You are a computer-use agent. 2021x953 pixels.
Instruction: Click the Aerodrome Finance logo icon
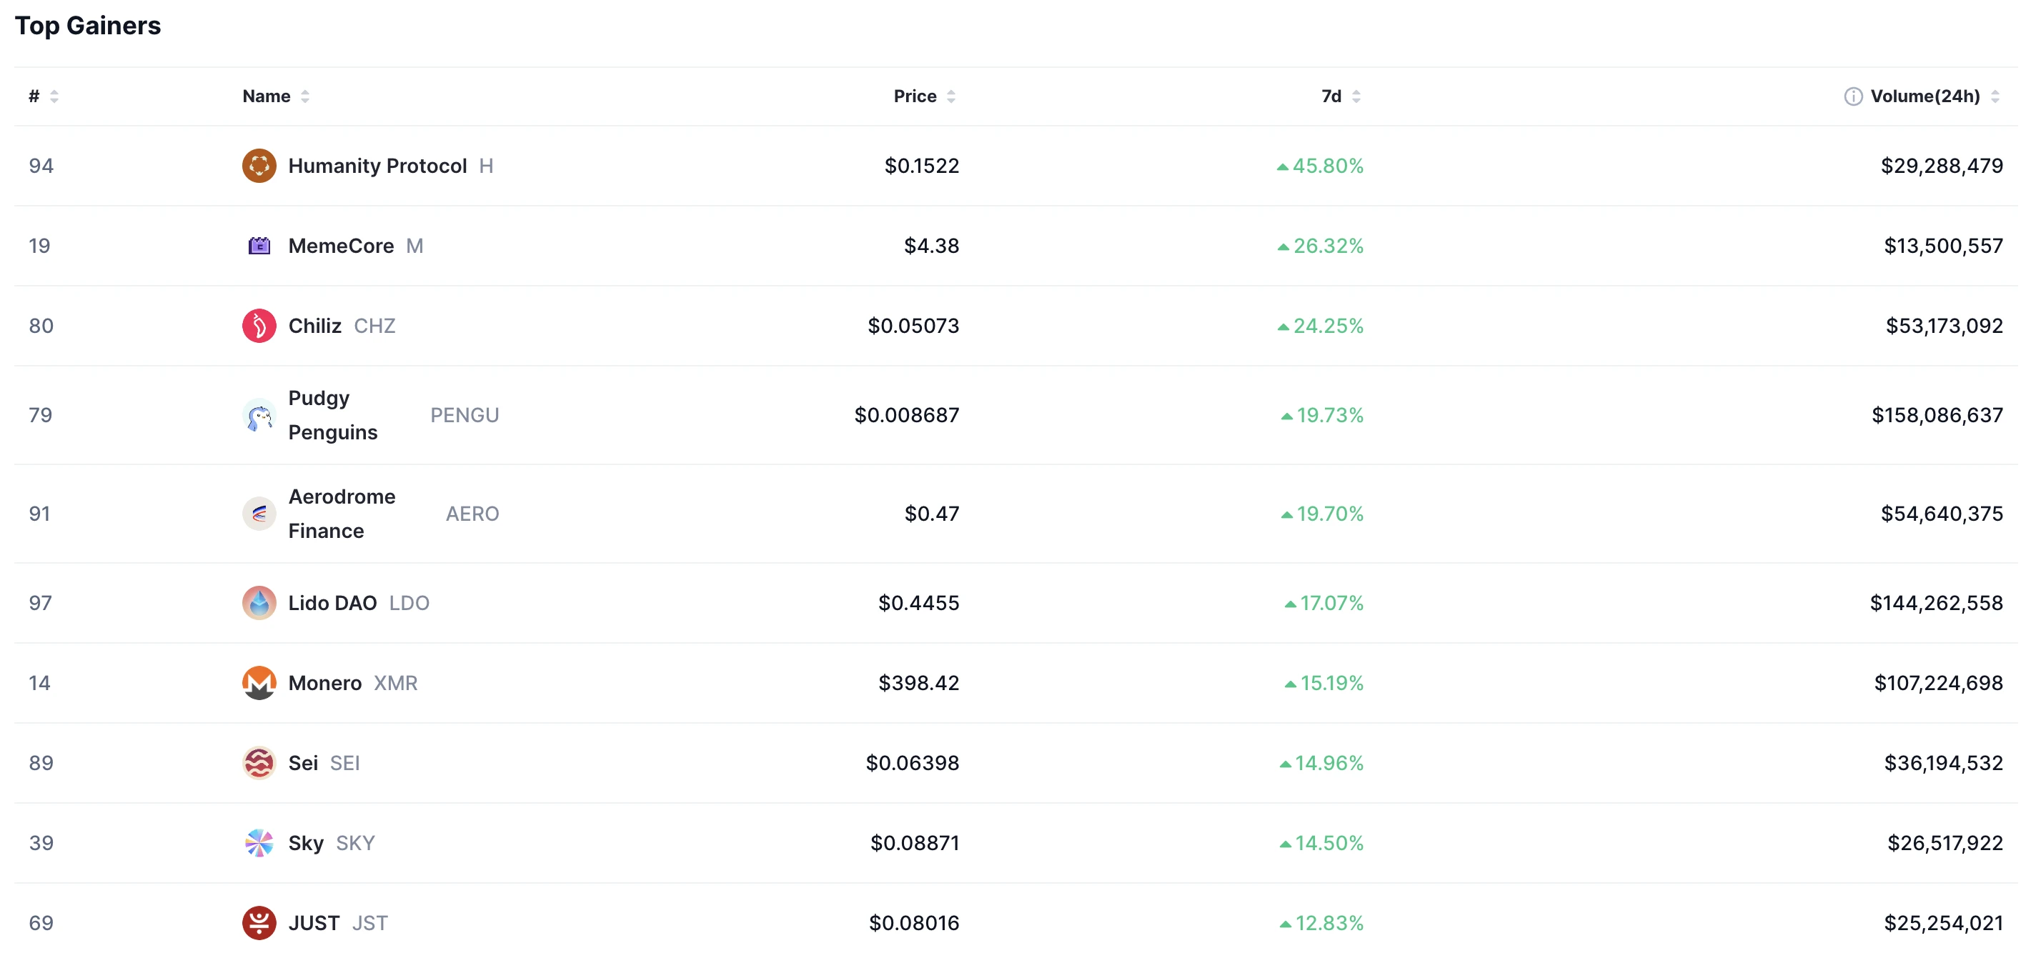point(259,514)
